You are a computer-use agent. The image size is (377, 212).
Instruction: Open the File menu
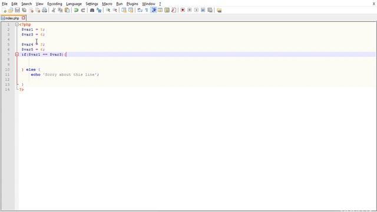click(x=5, y=4)
